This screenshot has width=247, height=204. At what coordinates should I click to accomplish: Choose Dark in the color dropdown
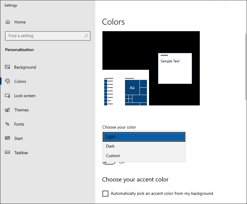pos(144,146)
